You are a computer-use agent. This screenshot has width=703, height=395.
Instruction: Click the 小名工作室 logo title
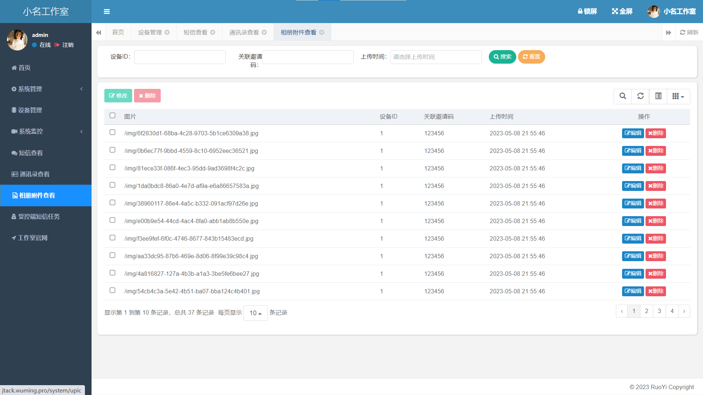[x=46, y=11]
